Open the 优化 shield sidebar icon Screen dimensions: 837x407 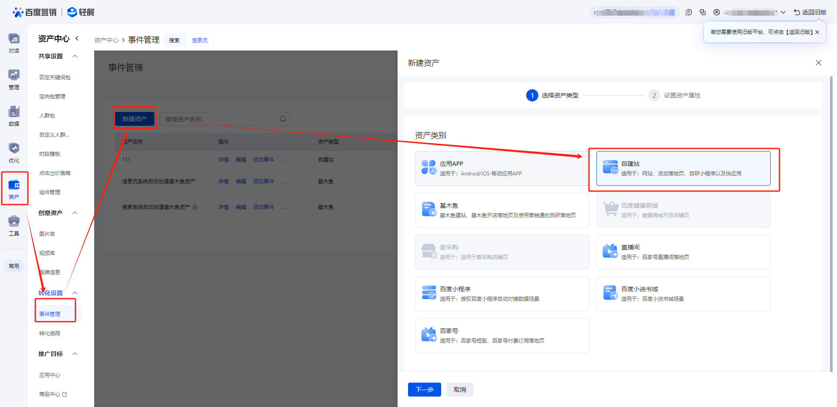point(14,152)
